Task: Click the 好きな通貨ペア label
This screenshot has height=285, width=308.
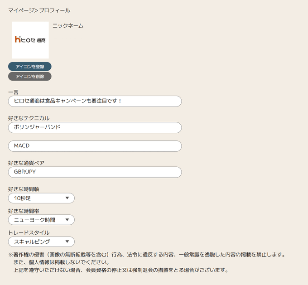Action: (x=26, y=163)
